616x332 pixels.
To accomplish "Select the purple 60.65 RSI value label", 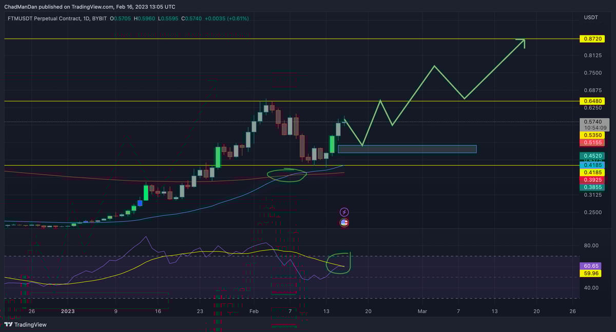I will coord(591,266).
